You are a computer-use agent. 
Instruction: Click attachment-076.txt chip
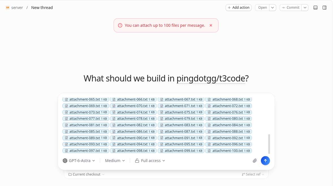[x=228, y=112]
